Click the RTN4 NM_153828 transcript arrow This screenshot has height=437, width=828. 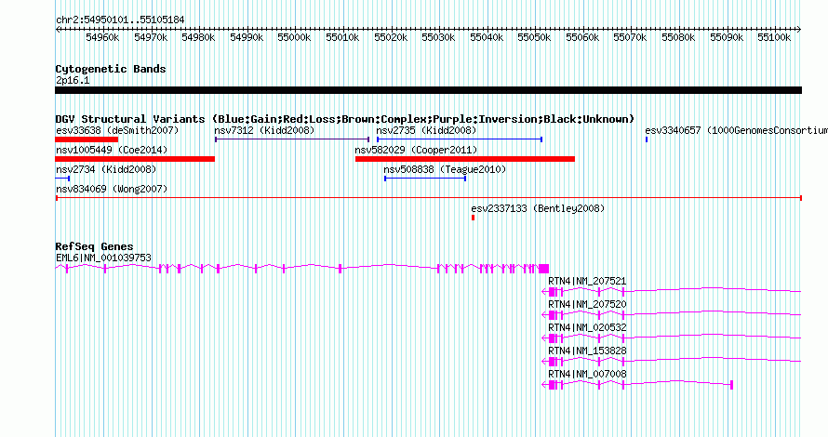click(x=545, y=362)
